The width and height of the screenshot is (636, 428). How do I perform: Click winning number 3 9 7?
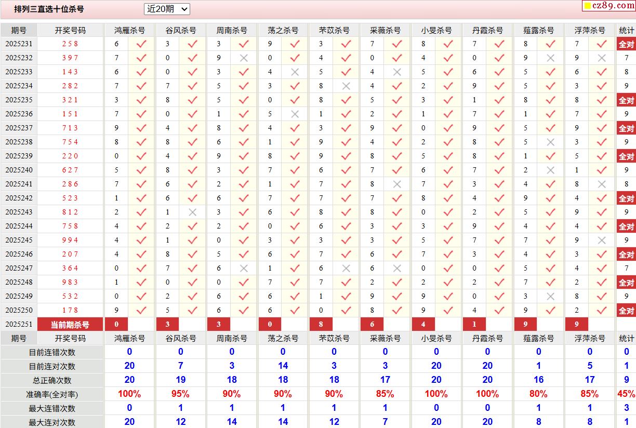tap(70, 58)
